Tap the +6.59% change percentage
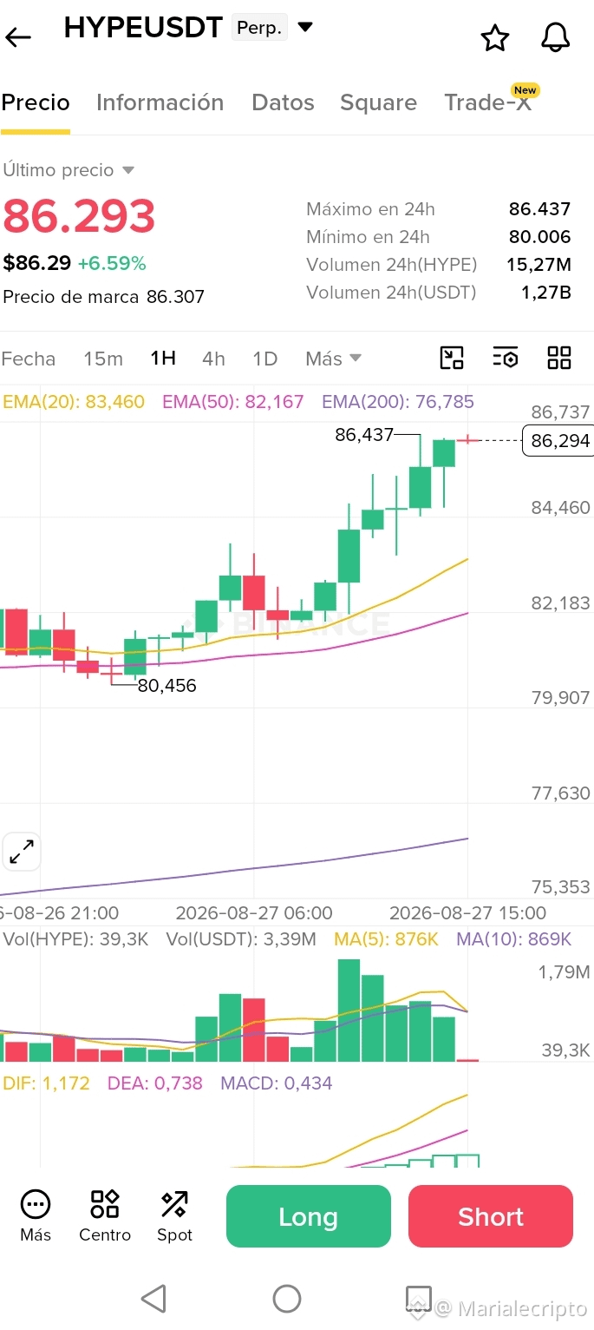This screenshot has width=594, height=1330. point(112,264)
